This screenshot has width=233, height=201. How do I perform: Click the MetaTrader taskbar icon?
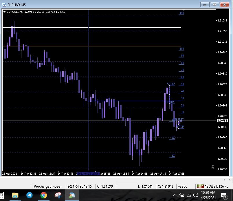[x=72, y=195]
